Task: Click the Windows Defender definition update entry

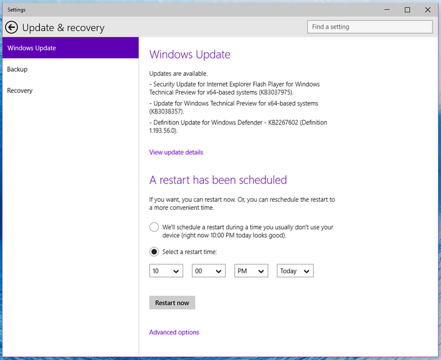Action: tap(238, 126)
